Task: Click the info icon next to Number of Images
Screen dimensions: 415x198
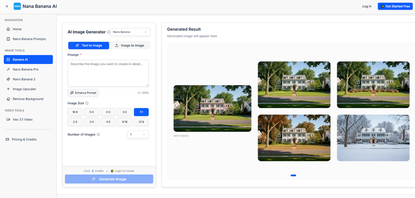Action: [98, 134]
